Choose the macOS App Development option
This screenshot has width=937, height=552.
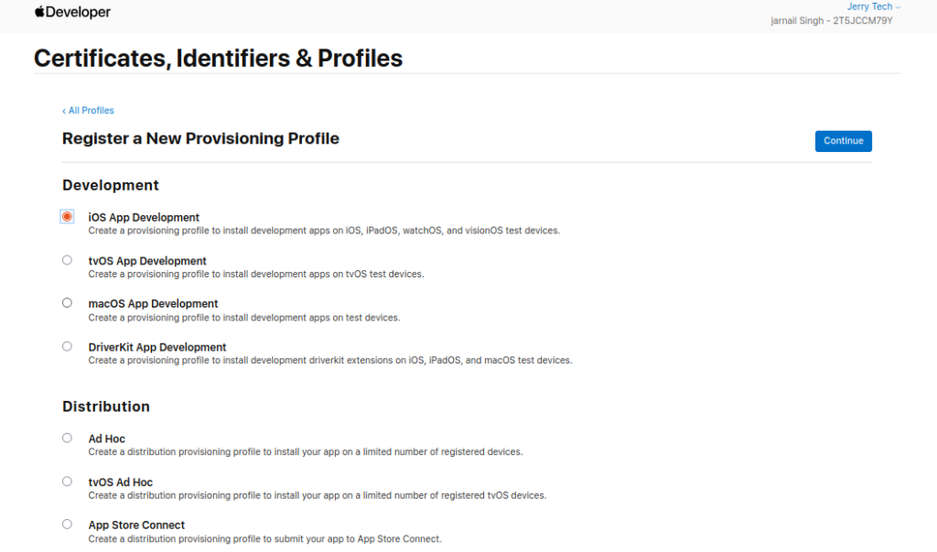click(x=67, y=303)
